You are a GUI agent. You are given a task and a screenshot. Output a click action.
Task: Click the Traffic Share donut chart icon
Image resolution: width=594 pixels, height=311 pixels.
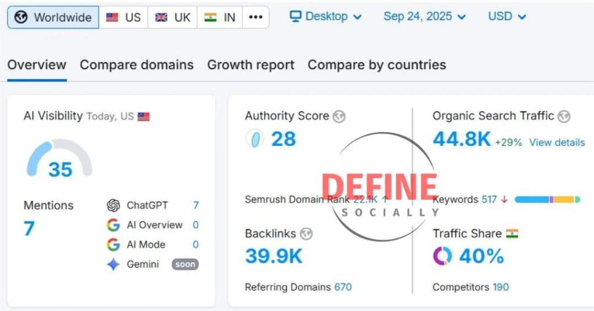443,256
